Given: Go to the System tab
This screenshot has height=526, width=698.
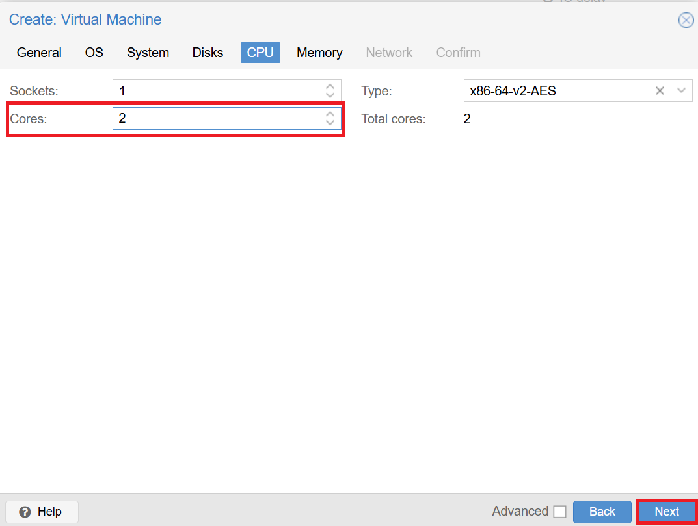Looking at the screenshot, I should click(148, 53).
